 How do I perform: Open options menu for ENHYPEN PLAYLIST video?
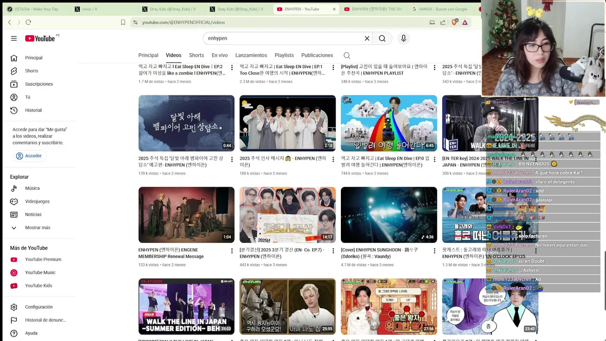(x=434, y=68)
